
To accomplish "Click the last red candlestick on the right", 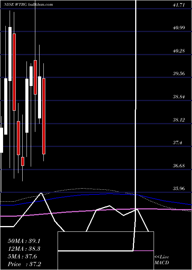I will click(x=44, y=116).
